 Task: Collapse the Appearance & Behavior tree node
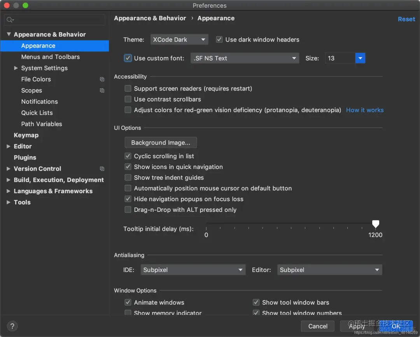9,34
